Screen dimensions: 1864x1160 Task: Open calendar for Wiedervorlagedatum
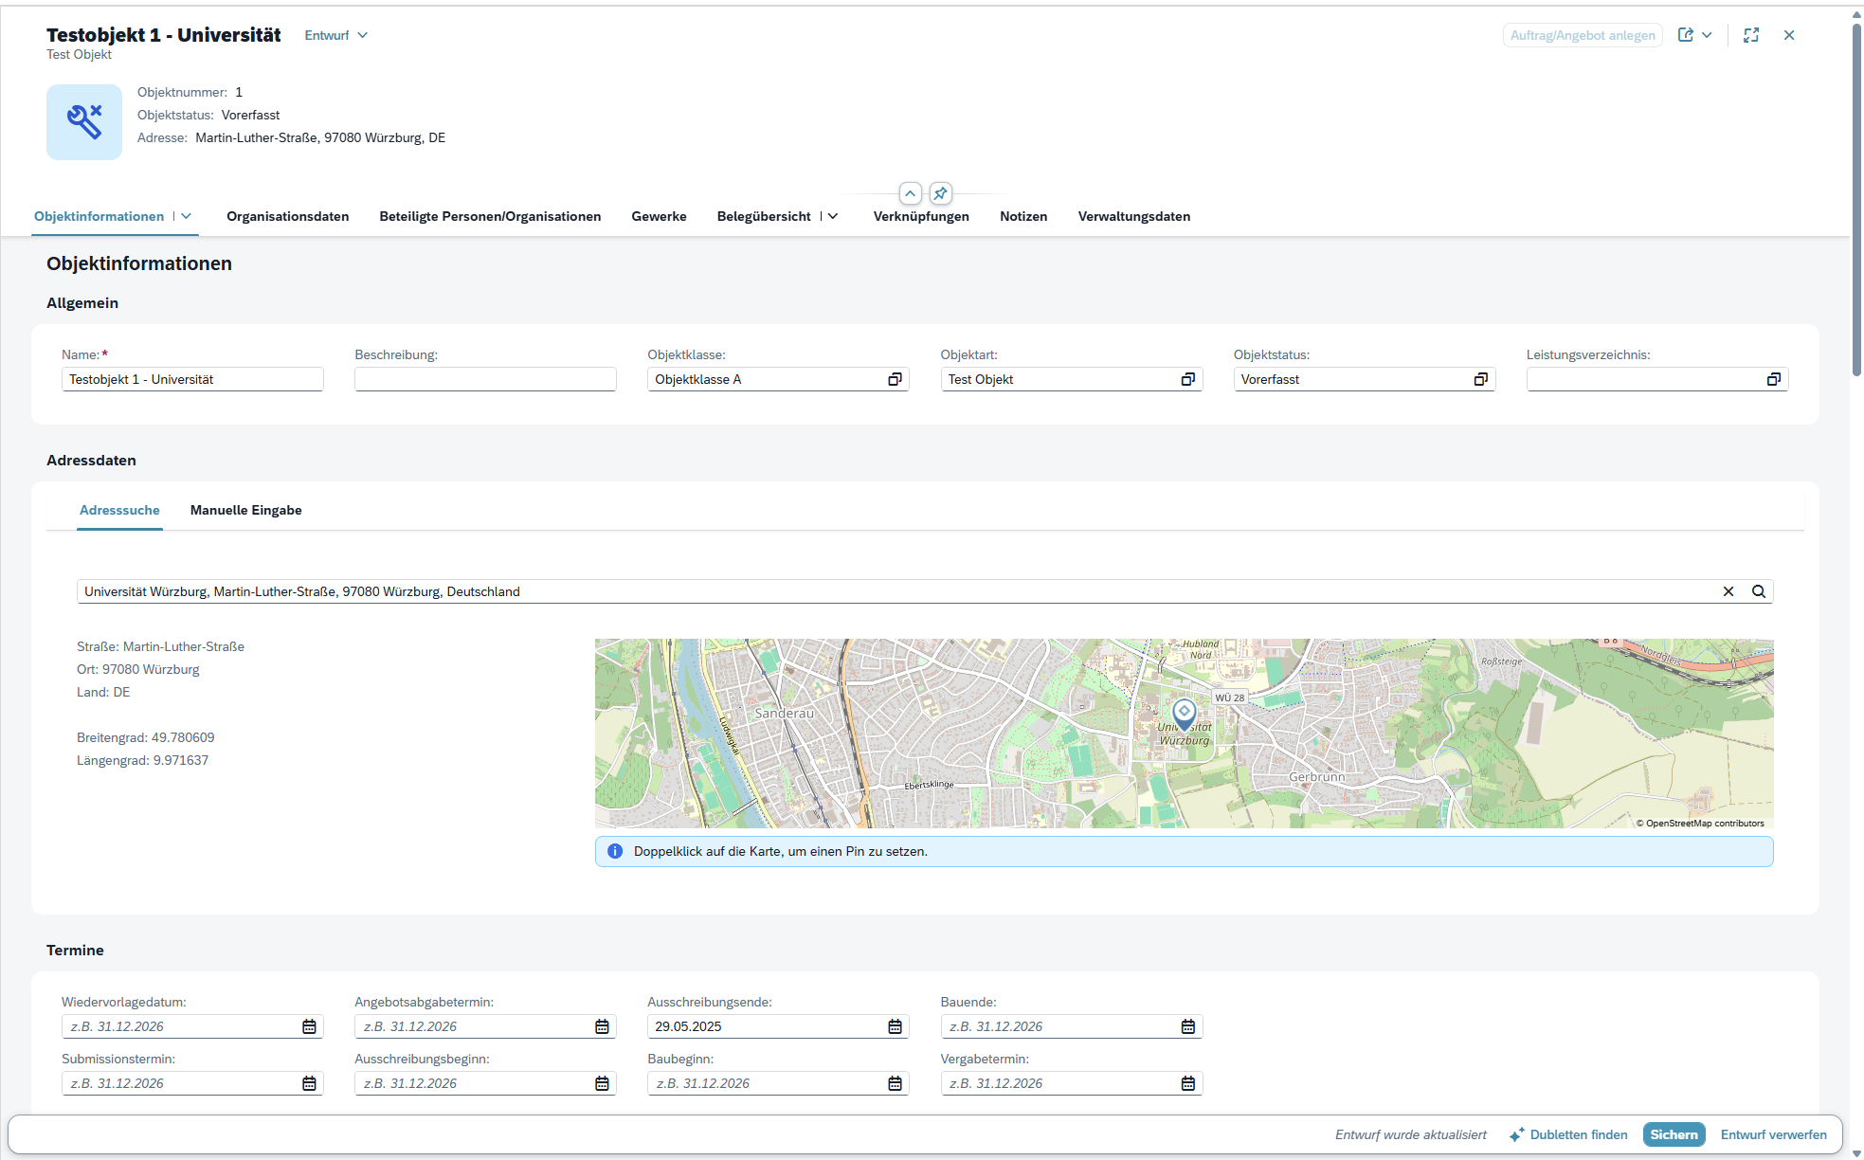309,1026
